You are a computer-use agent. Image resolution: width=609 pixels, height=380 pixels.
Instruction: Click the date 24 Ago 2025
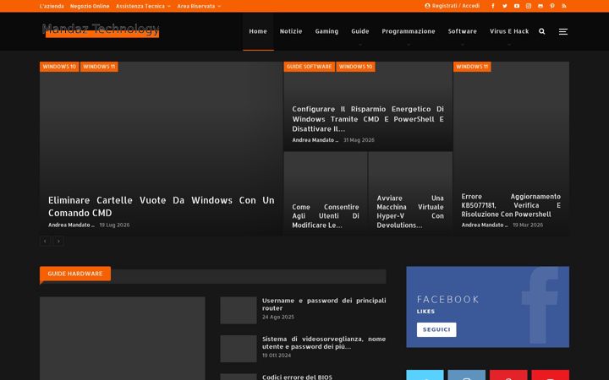coord(278,318)
